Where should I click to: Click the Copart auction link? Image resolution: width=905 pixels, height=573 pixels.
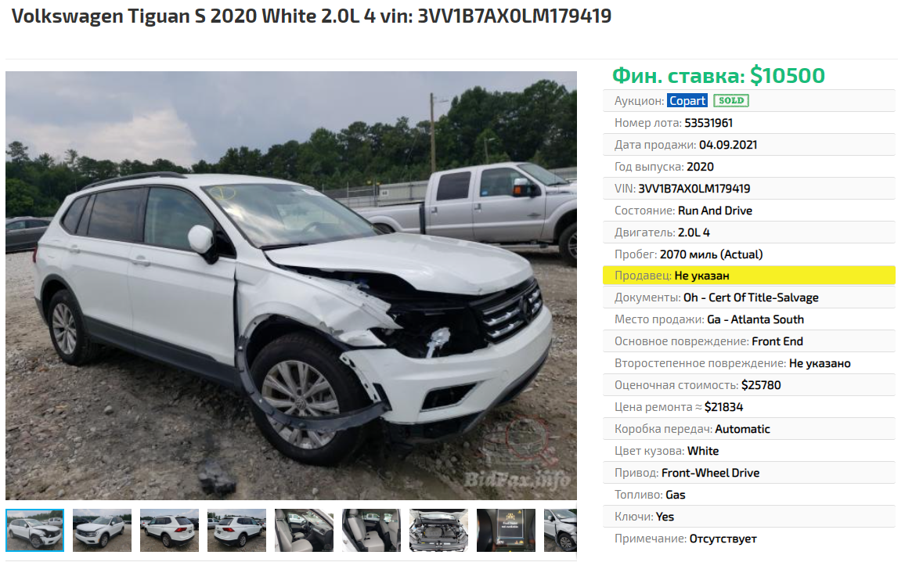[x=687, y=100]
